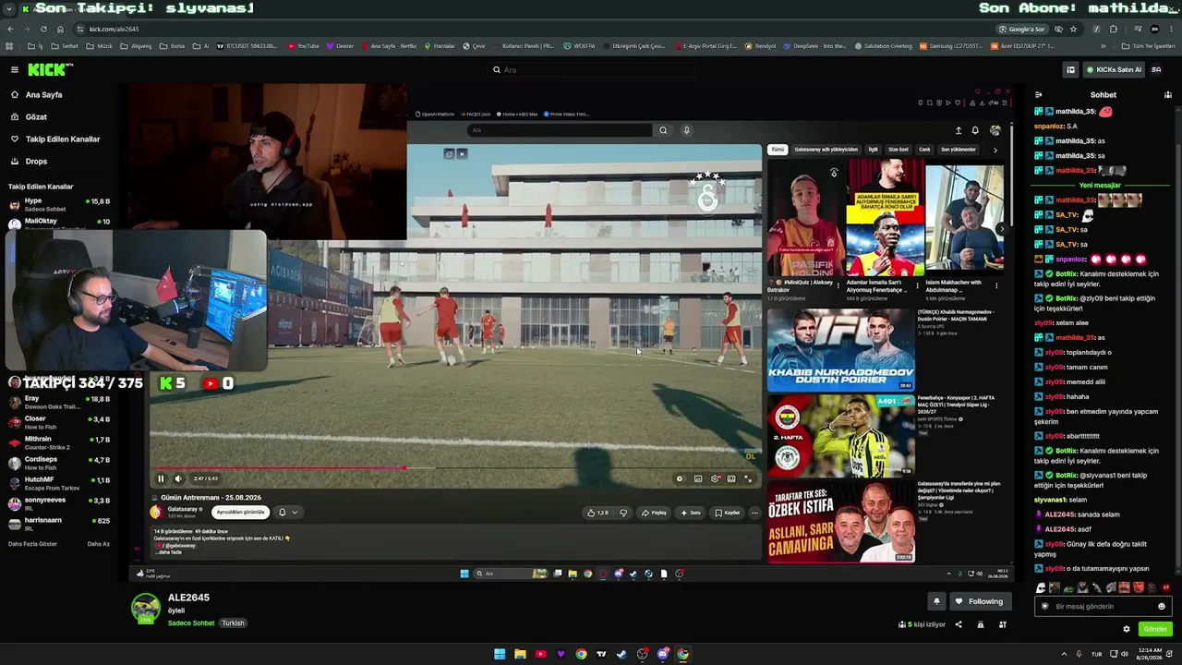Screen dimensions: 1182x665
Task: Click the Turkish language tag
Action: [233, 623]
